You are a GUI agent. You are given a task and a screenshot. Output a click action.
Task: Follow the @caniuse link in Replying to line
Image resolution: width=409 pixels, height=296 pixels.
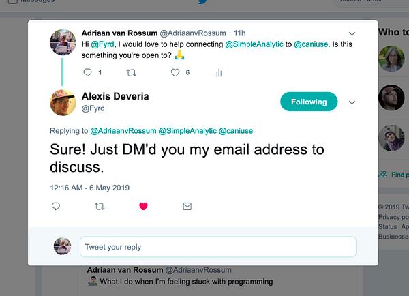(x=236, y=131)
